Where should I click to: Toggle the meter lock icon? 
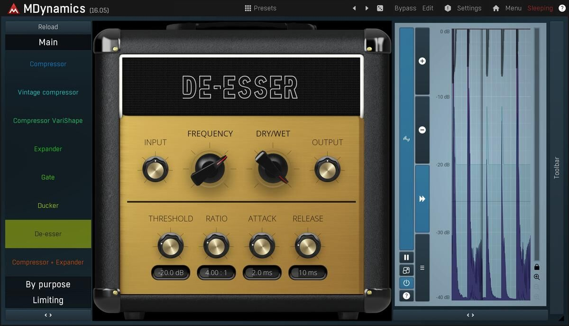click(537, 267)
